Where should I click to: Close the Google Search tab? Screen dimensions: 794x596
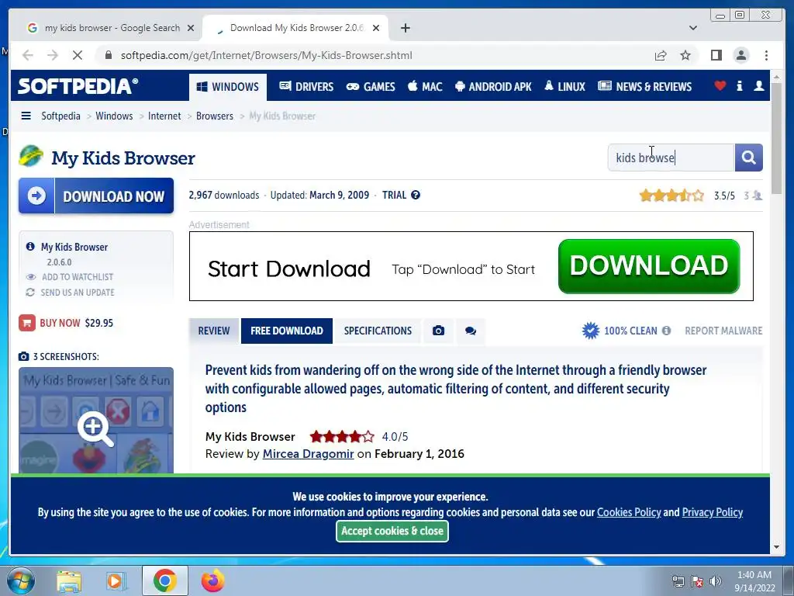coord(191,28)
